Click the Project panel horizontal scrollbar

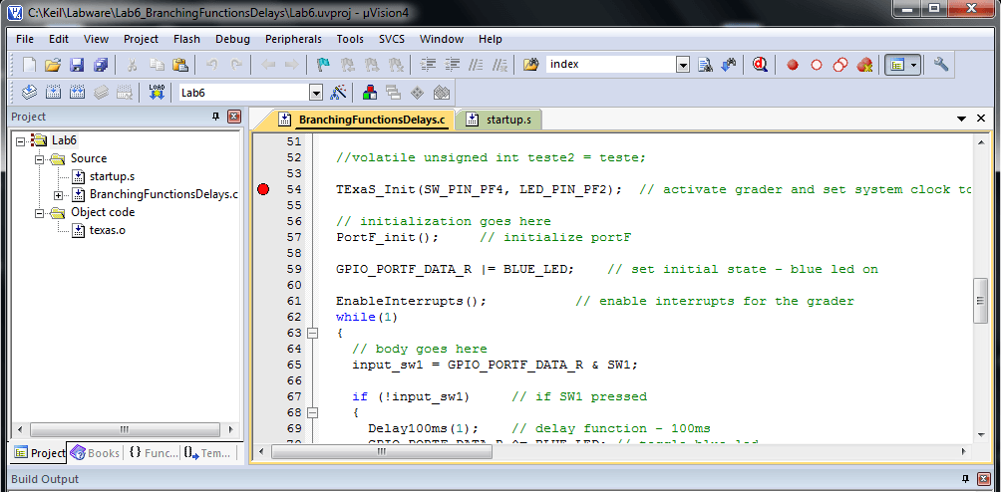coord(125,429)
